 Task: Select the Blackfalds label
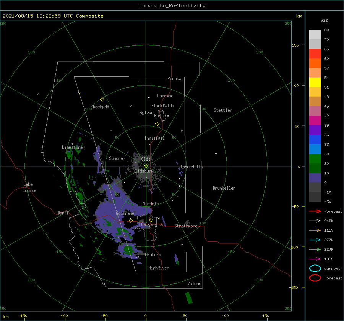[162, 106]
